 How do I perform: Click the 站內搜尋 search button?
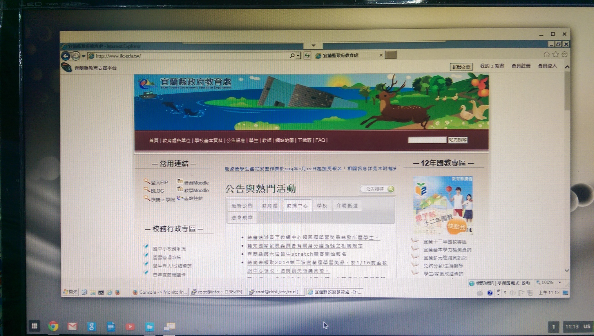click(x=458, y=140)
